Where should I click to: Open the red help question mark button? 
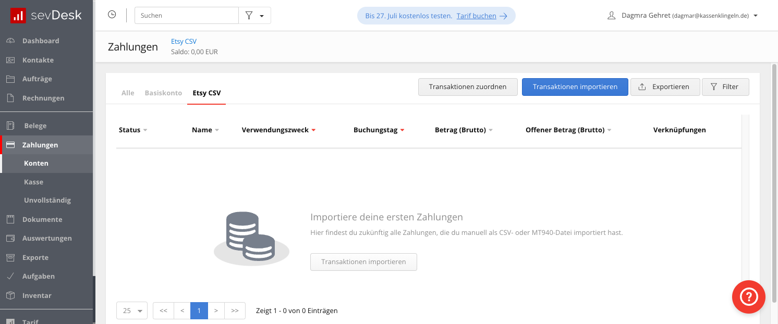(x=749, y=297)
